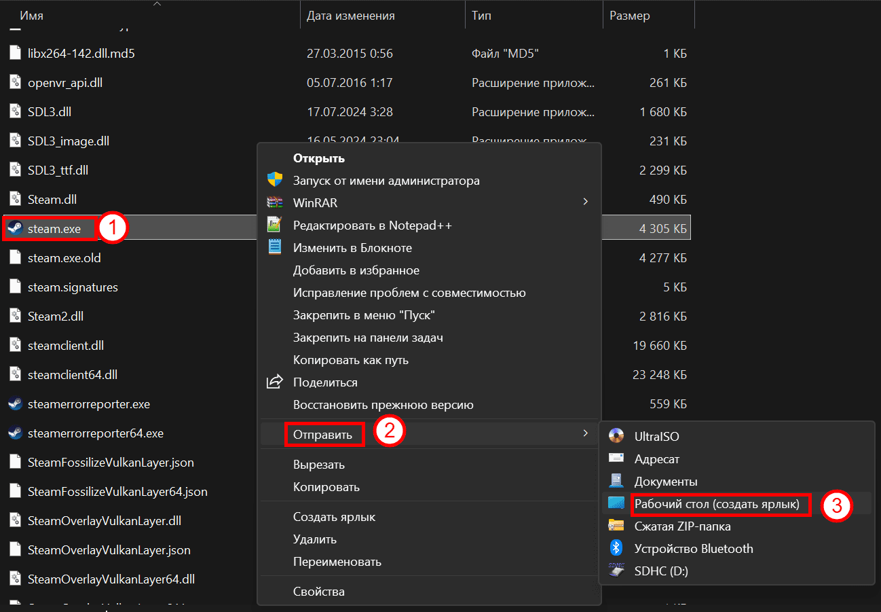Click the sort chevron above the Имя column
This screenshot has width=881, height=612.
point(157,3)
